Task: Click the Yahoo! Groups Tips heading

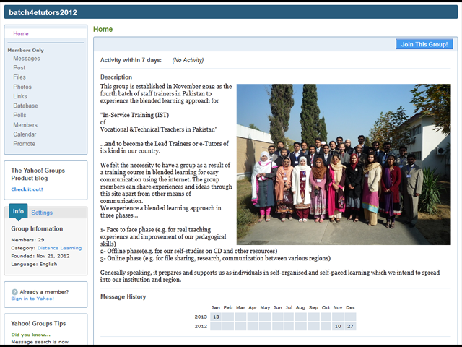Action: tap(38, 324)
